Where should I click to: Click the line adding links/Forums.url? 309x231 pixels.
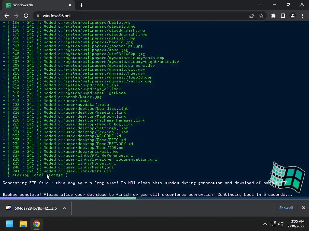tap(59, 163)
